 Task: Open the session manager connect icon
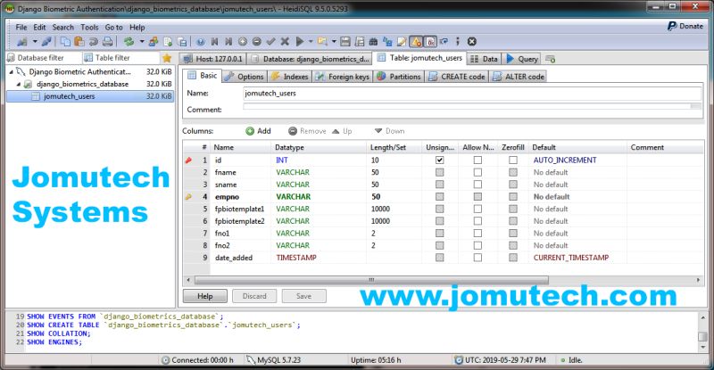[21, 42]
